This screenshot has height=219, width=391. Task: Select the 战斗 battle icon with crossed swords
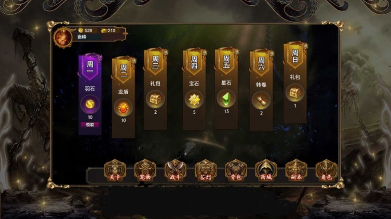pyautogui.click(x=175, y=170)
